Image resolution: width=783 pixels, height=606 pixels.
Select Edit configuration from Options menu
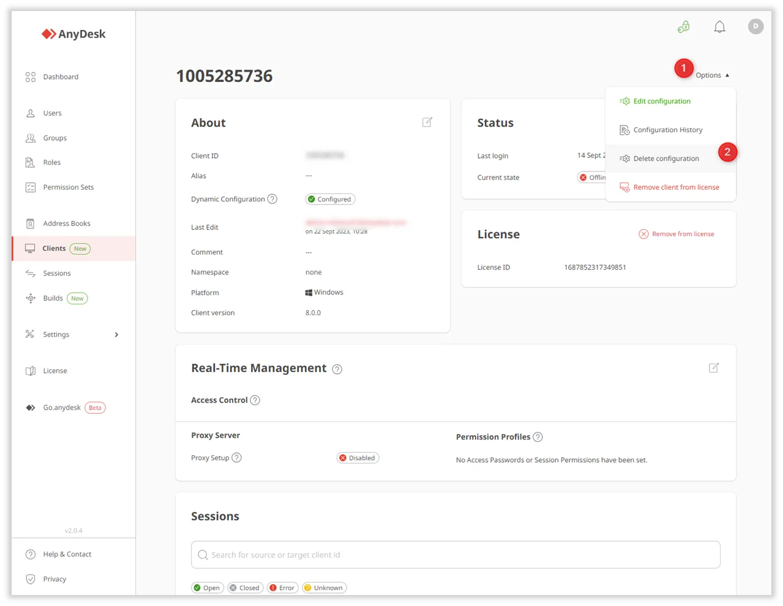point(661,102)
